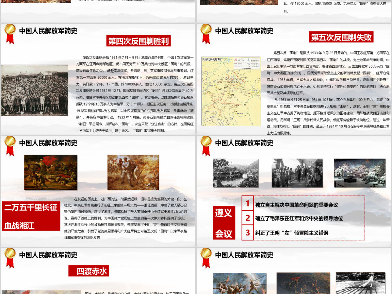Click text 纠正了王明"左"倾冒险主义错误
This screenshot has height=294, width=392.
click(x=292, y=233)
